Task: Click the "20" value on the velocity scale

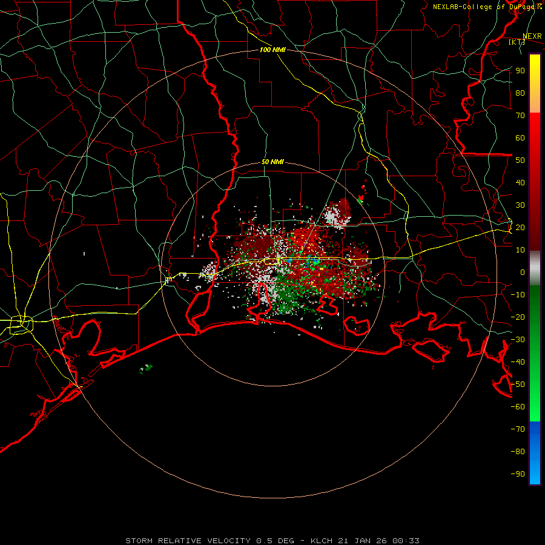Action: [x=520, y=228]
